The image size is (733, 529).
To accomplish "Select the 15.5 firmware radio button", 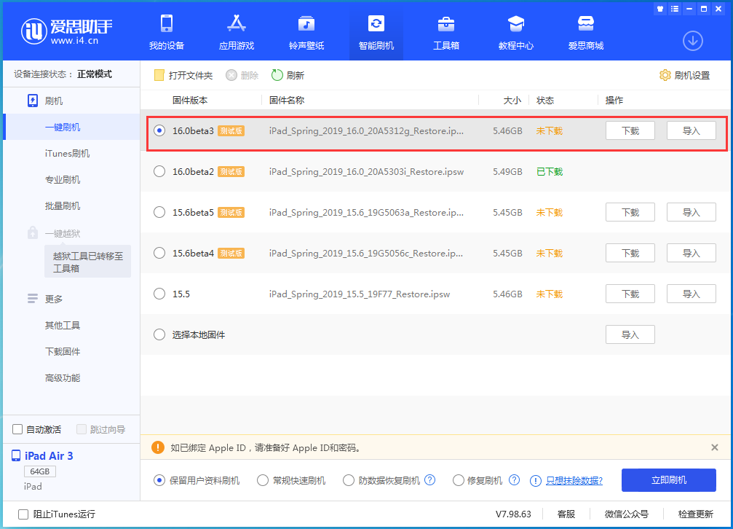I will tap(159, 294).
